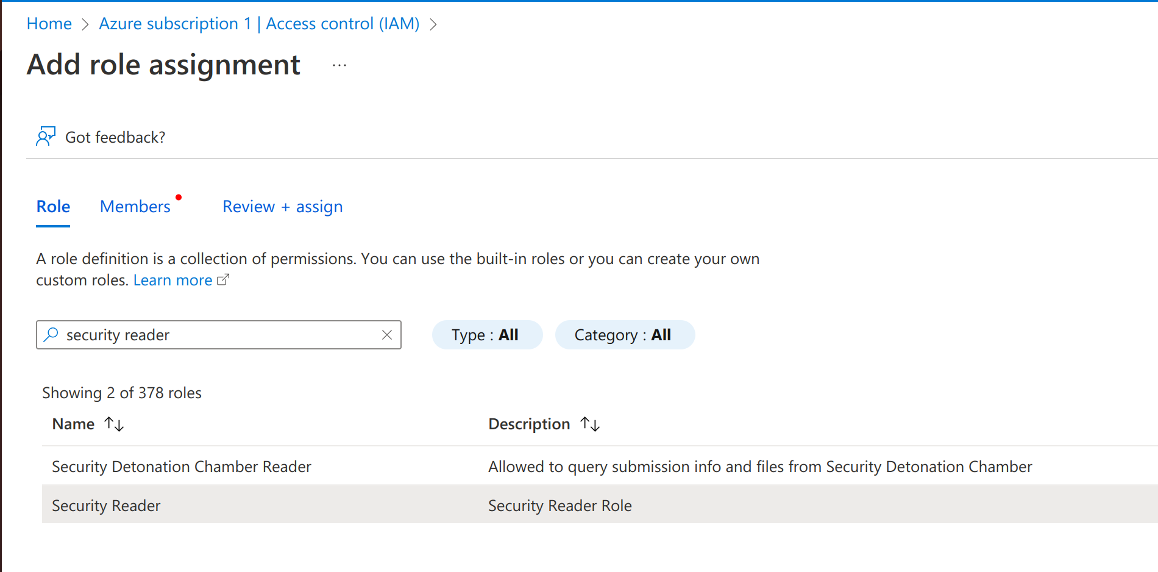Open the Type : All filter
Image resolution: width=1158 pixels, height=572 pixels.
coord(487,335)
